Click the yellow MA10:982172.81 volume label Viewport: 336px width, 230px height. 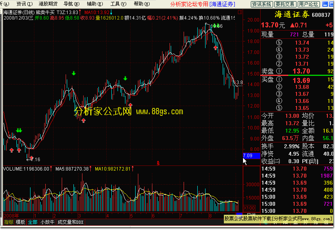[x=113, y=169]
